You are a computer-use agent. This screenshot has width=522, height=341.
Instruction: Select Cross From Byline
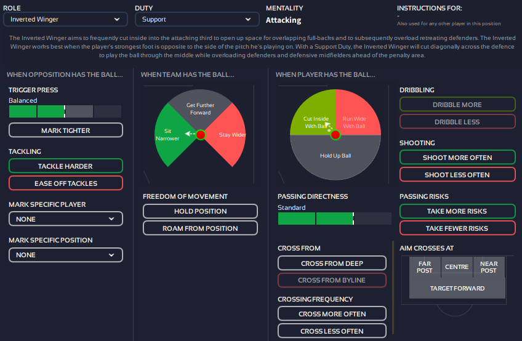(332, 280)
